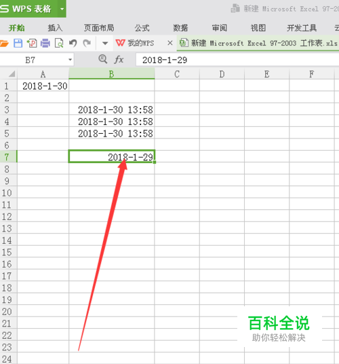This screenshot has height=364, width=339.
Task: Open the WPS 表格 application menu arrow
Action: [62, 9]
